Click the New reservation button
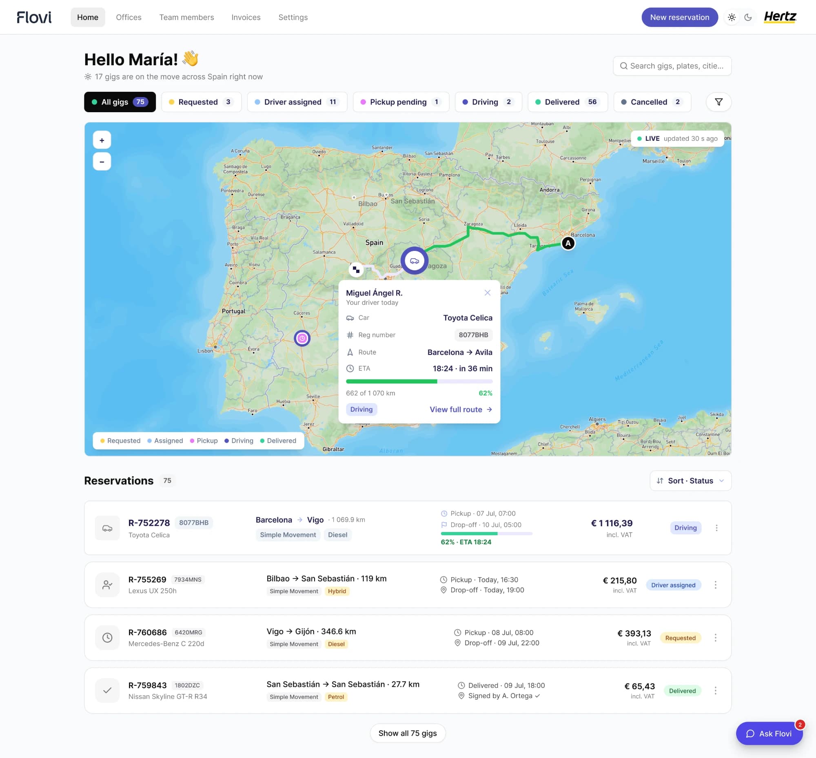 tap(679, 17)
